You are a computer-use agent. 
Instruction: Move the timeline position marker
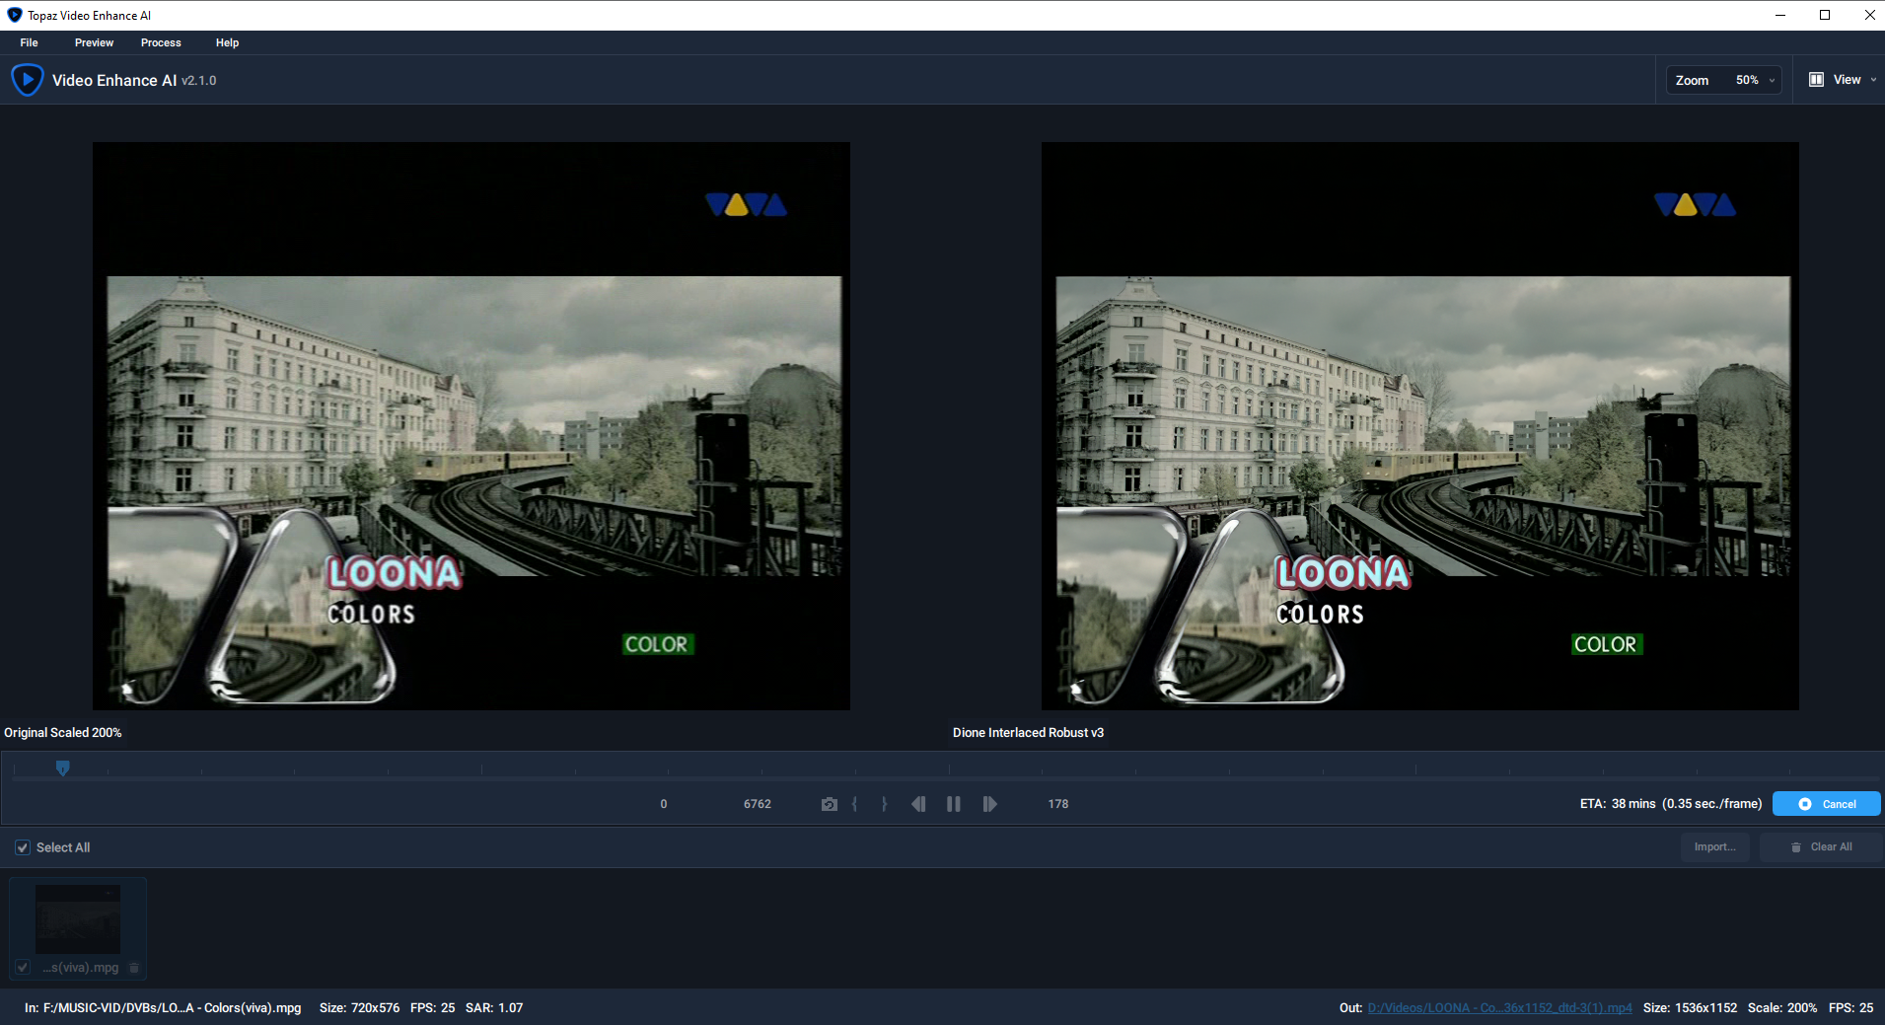click(62, 768)
